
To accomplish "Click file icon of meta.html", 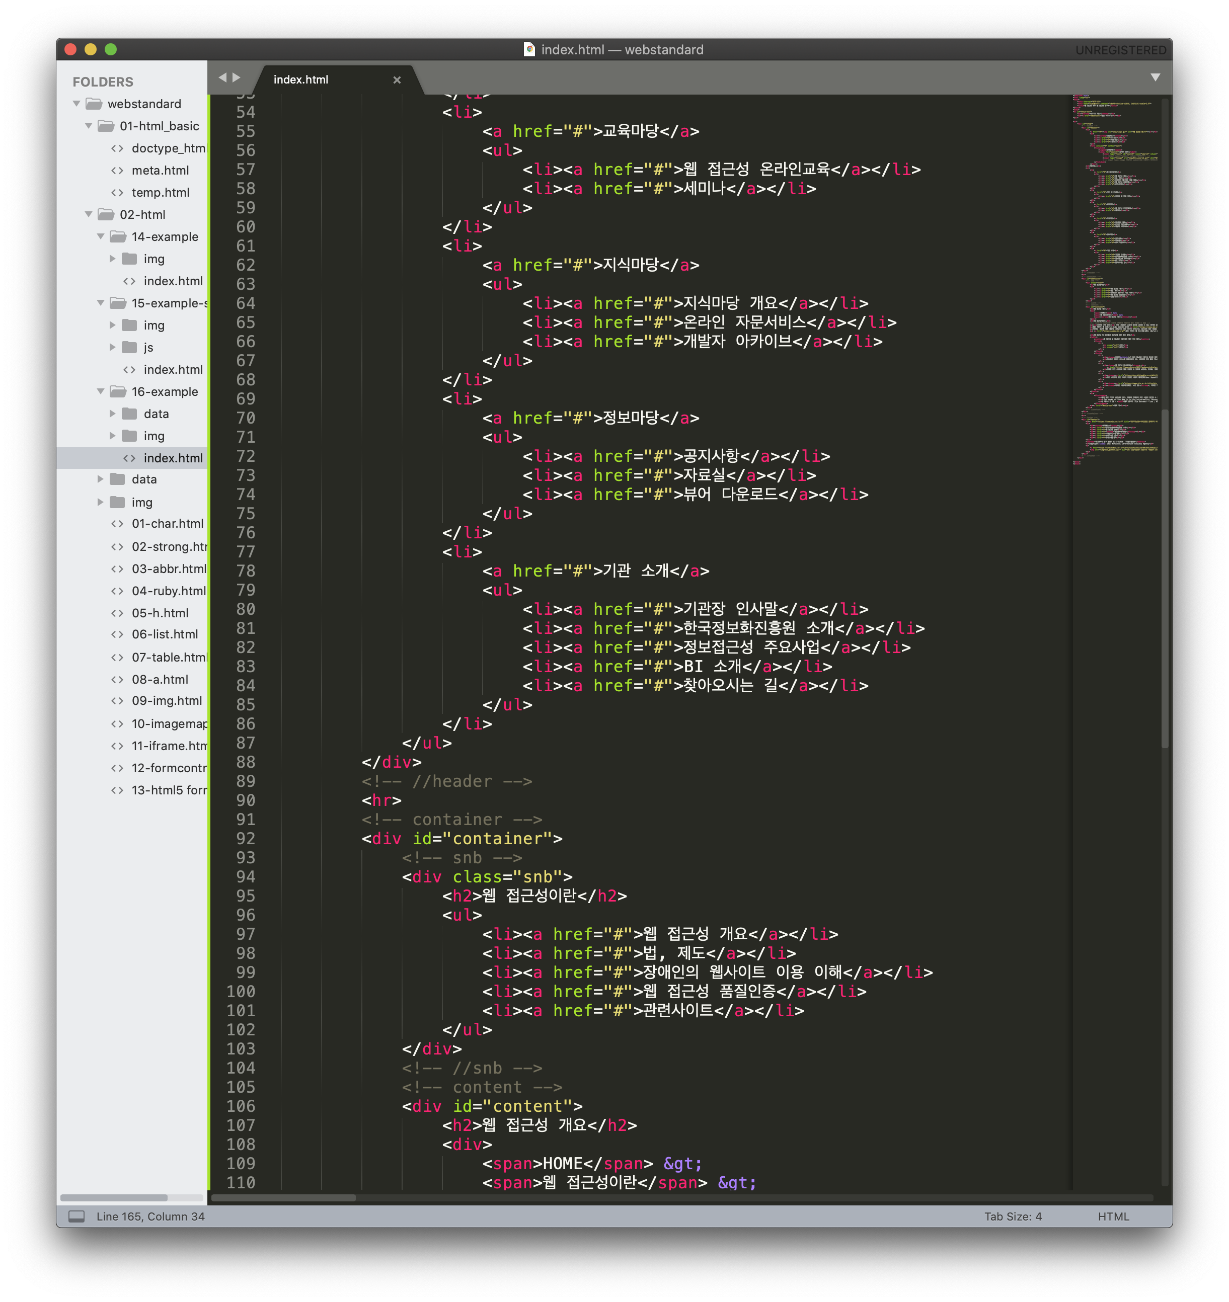I will pos(117,170).
